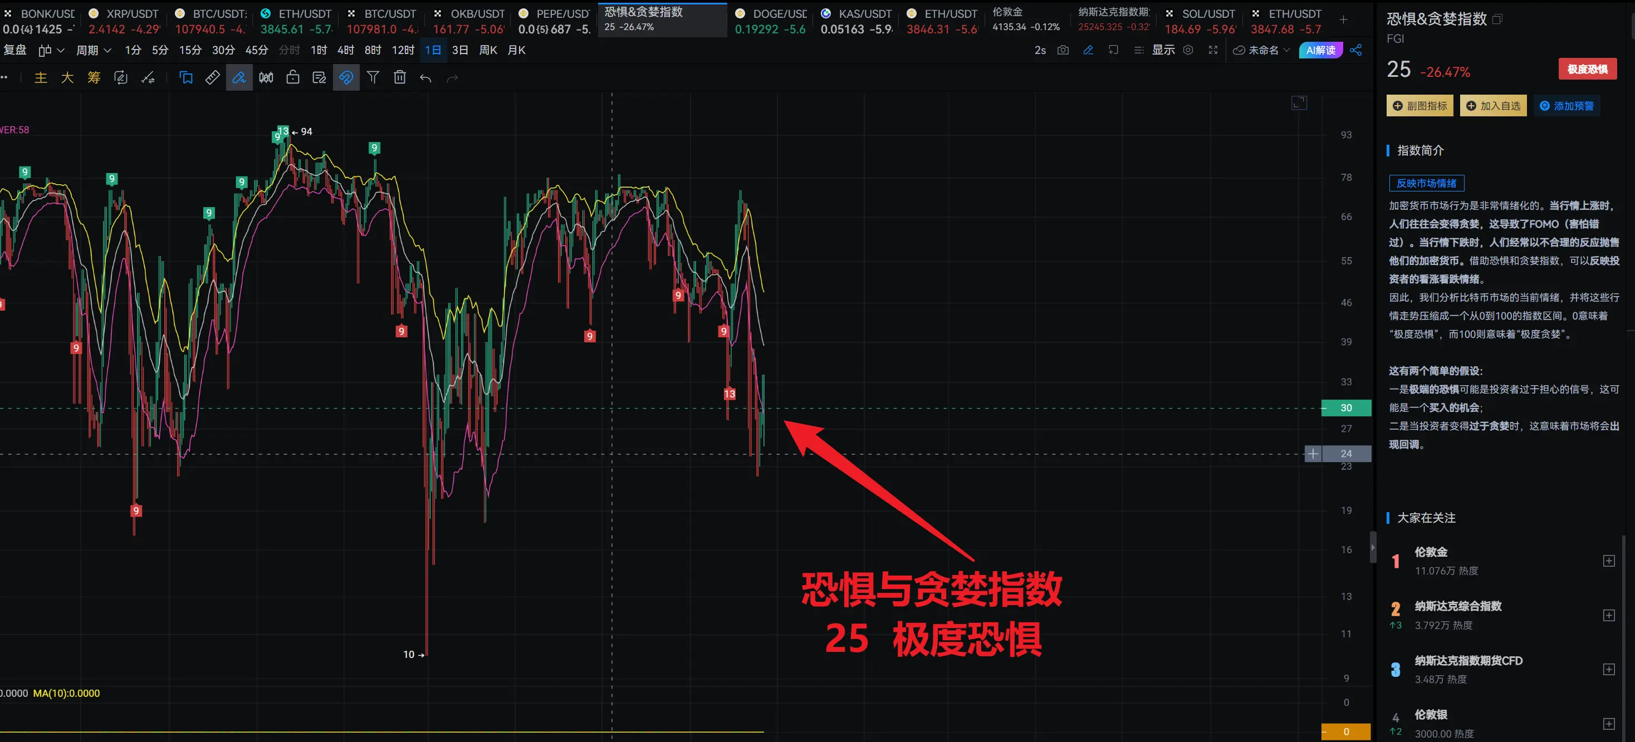Open the 复盘 replay mode
The width and height of the screenshot is (1635, 742).
click(x=15, y=50)
